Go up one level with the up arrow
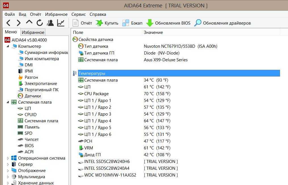The width and height of the screenshot is (288, 185). click(x=29, y=22)
